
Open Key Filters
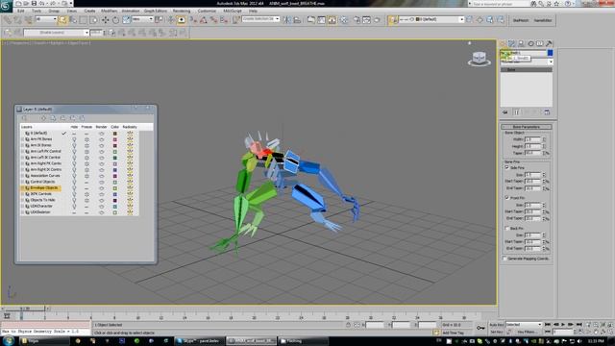pyautogui.click(x=528, y=333)
